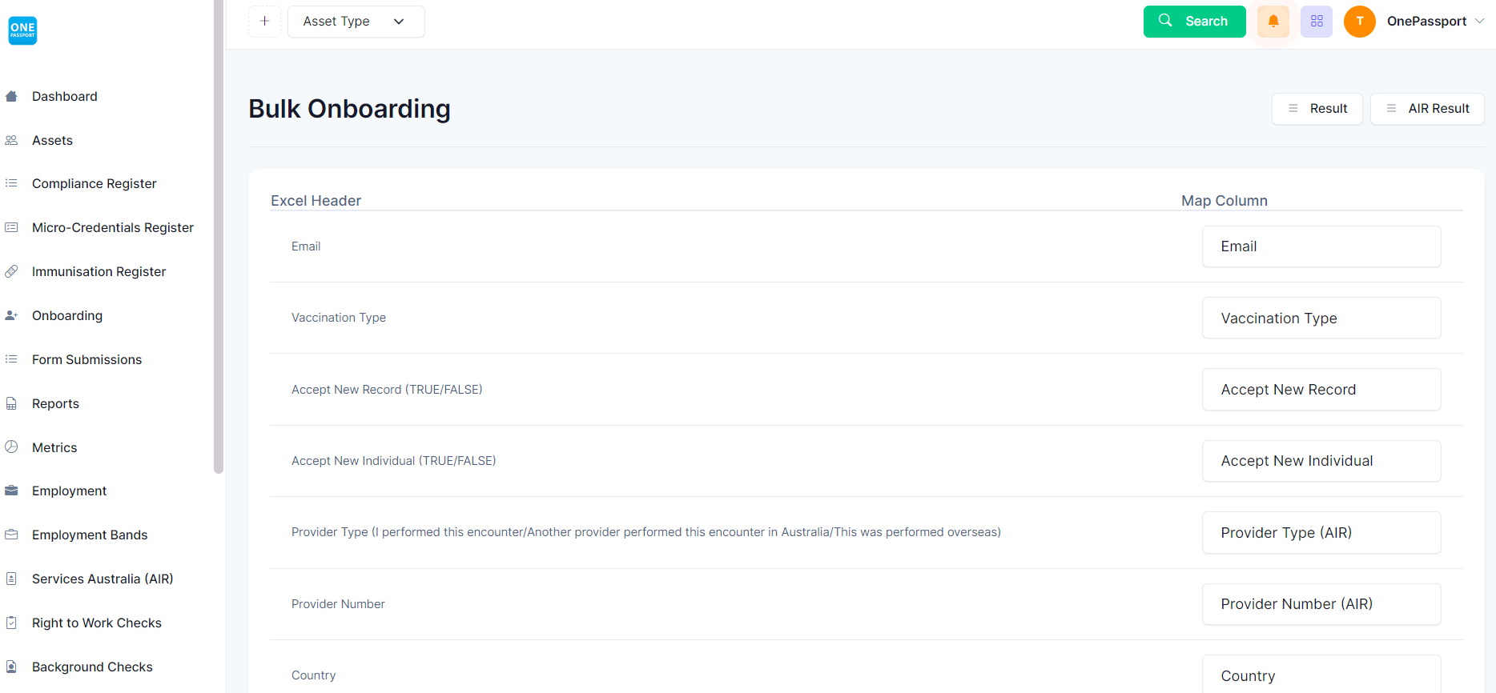
Task: Open Accept New Individual column dropdown
Action: (x=1321, y=461)
